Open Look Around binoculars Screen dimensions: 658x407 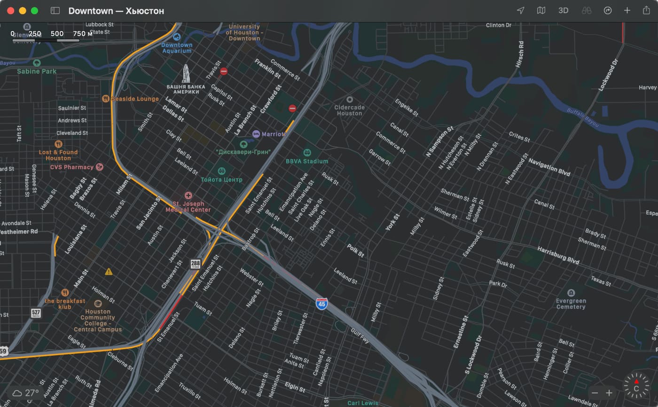pyautogui.click(x=586, y=10)
